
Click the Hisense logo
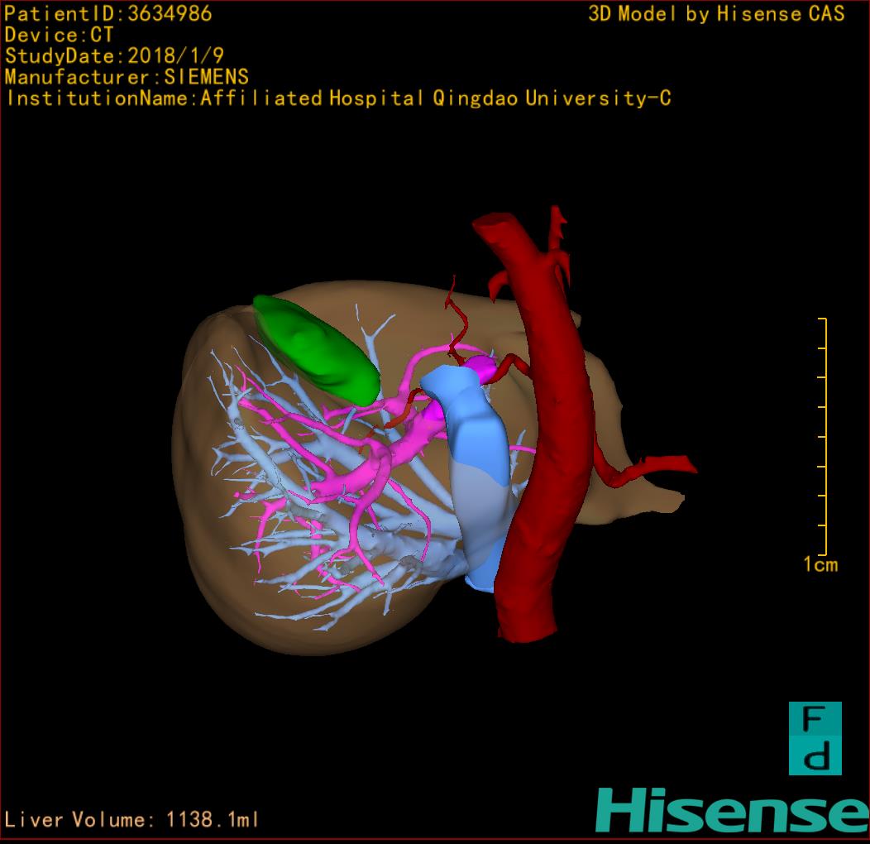(733, 810)
